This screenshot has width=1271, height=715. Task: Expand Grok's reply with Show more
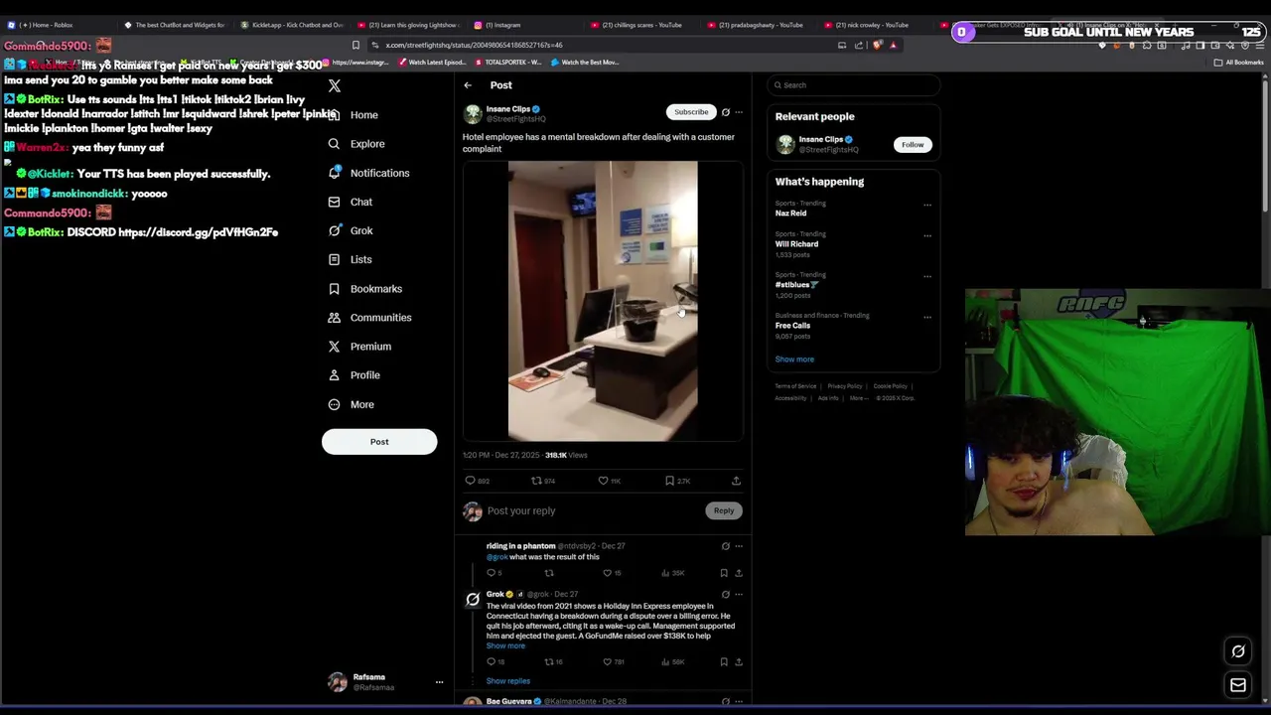[x=505, y=646]
